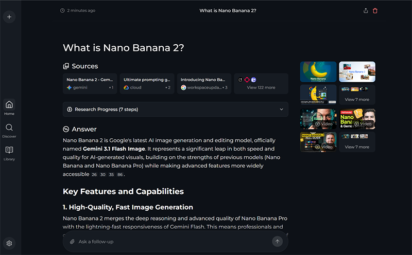Image resolution: width=412 pixels, height=255 pixels.
Task: Start a new chat with the plus icon
Action: [x=9, y=17]
